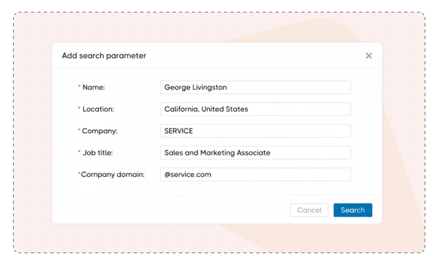Close the Add search parameter dialog
Screen dimensions: 438x265
[x=369, y=56]
